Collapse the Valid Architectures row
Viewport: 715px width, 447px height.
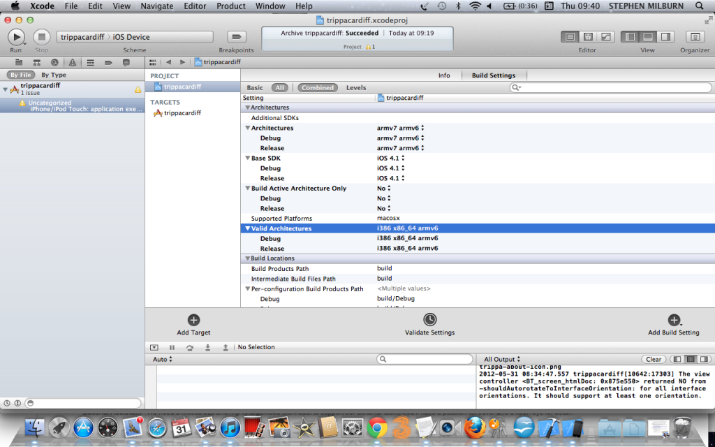click(247, 228)
